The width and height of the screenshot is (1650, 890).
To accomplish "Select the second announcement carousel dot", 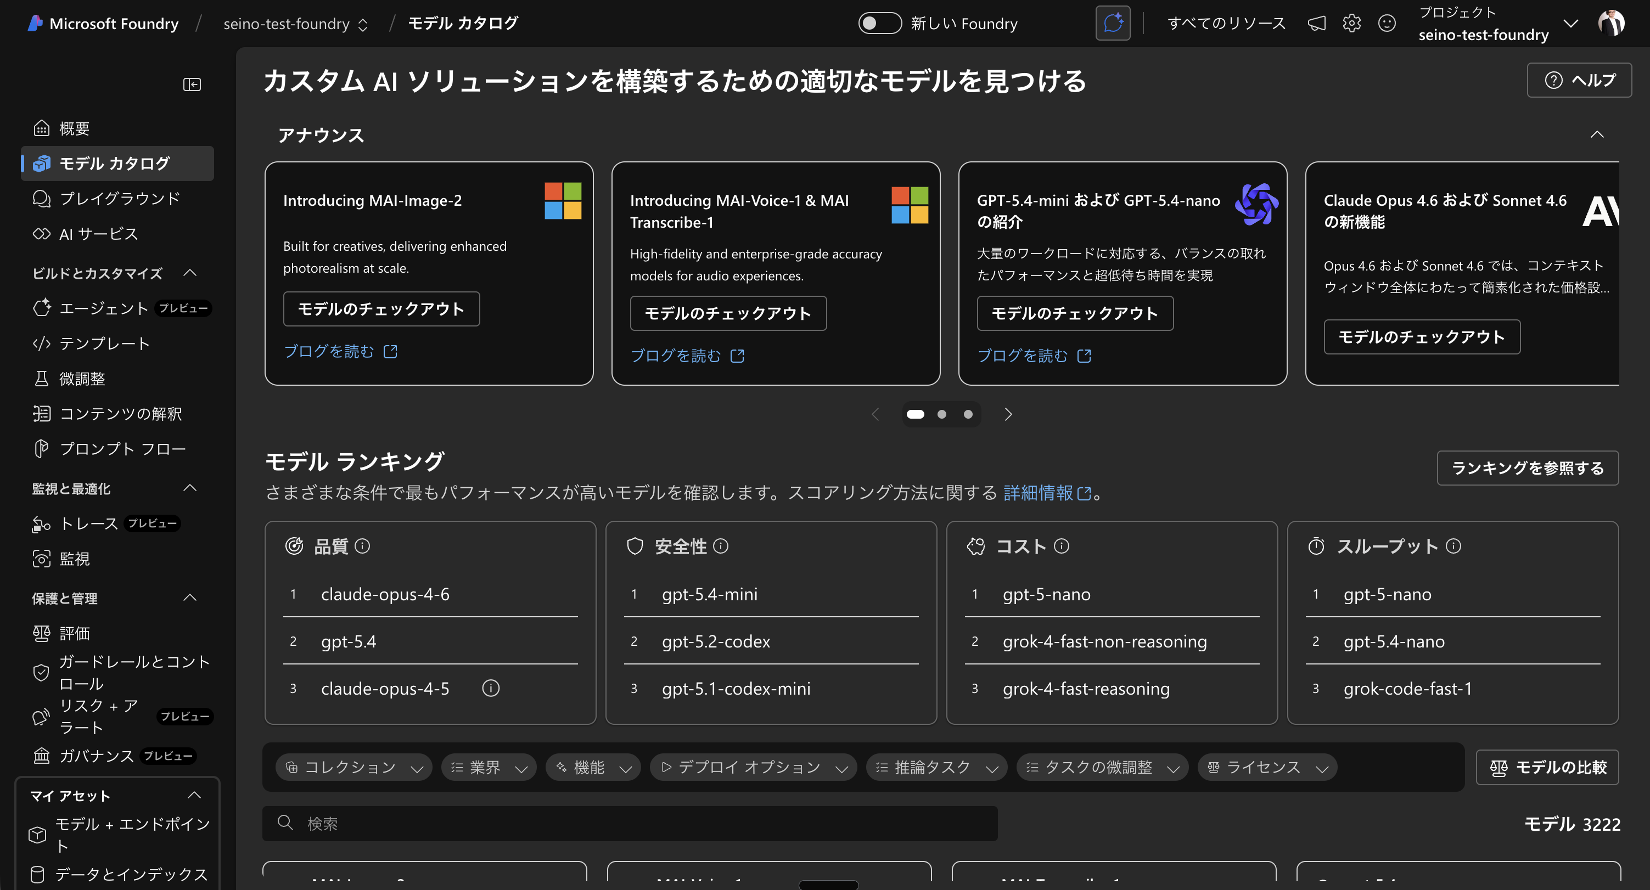I will point(941,414).
